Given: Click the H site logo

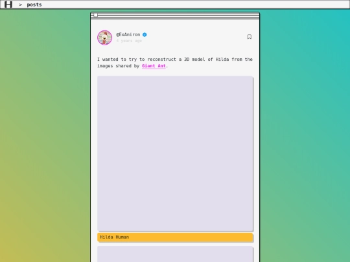Looking at the screenshot, I should tap(8, 5).
